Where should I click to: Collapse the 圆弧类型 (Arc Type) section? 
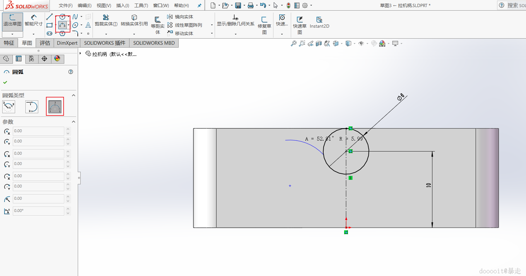pyautogui.click(x=74, y=96)
